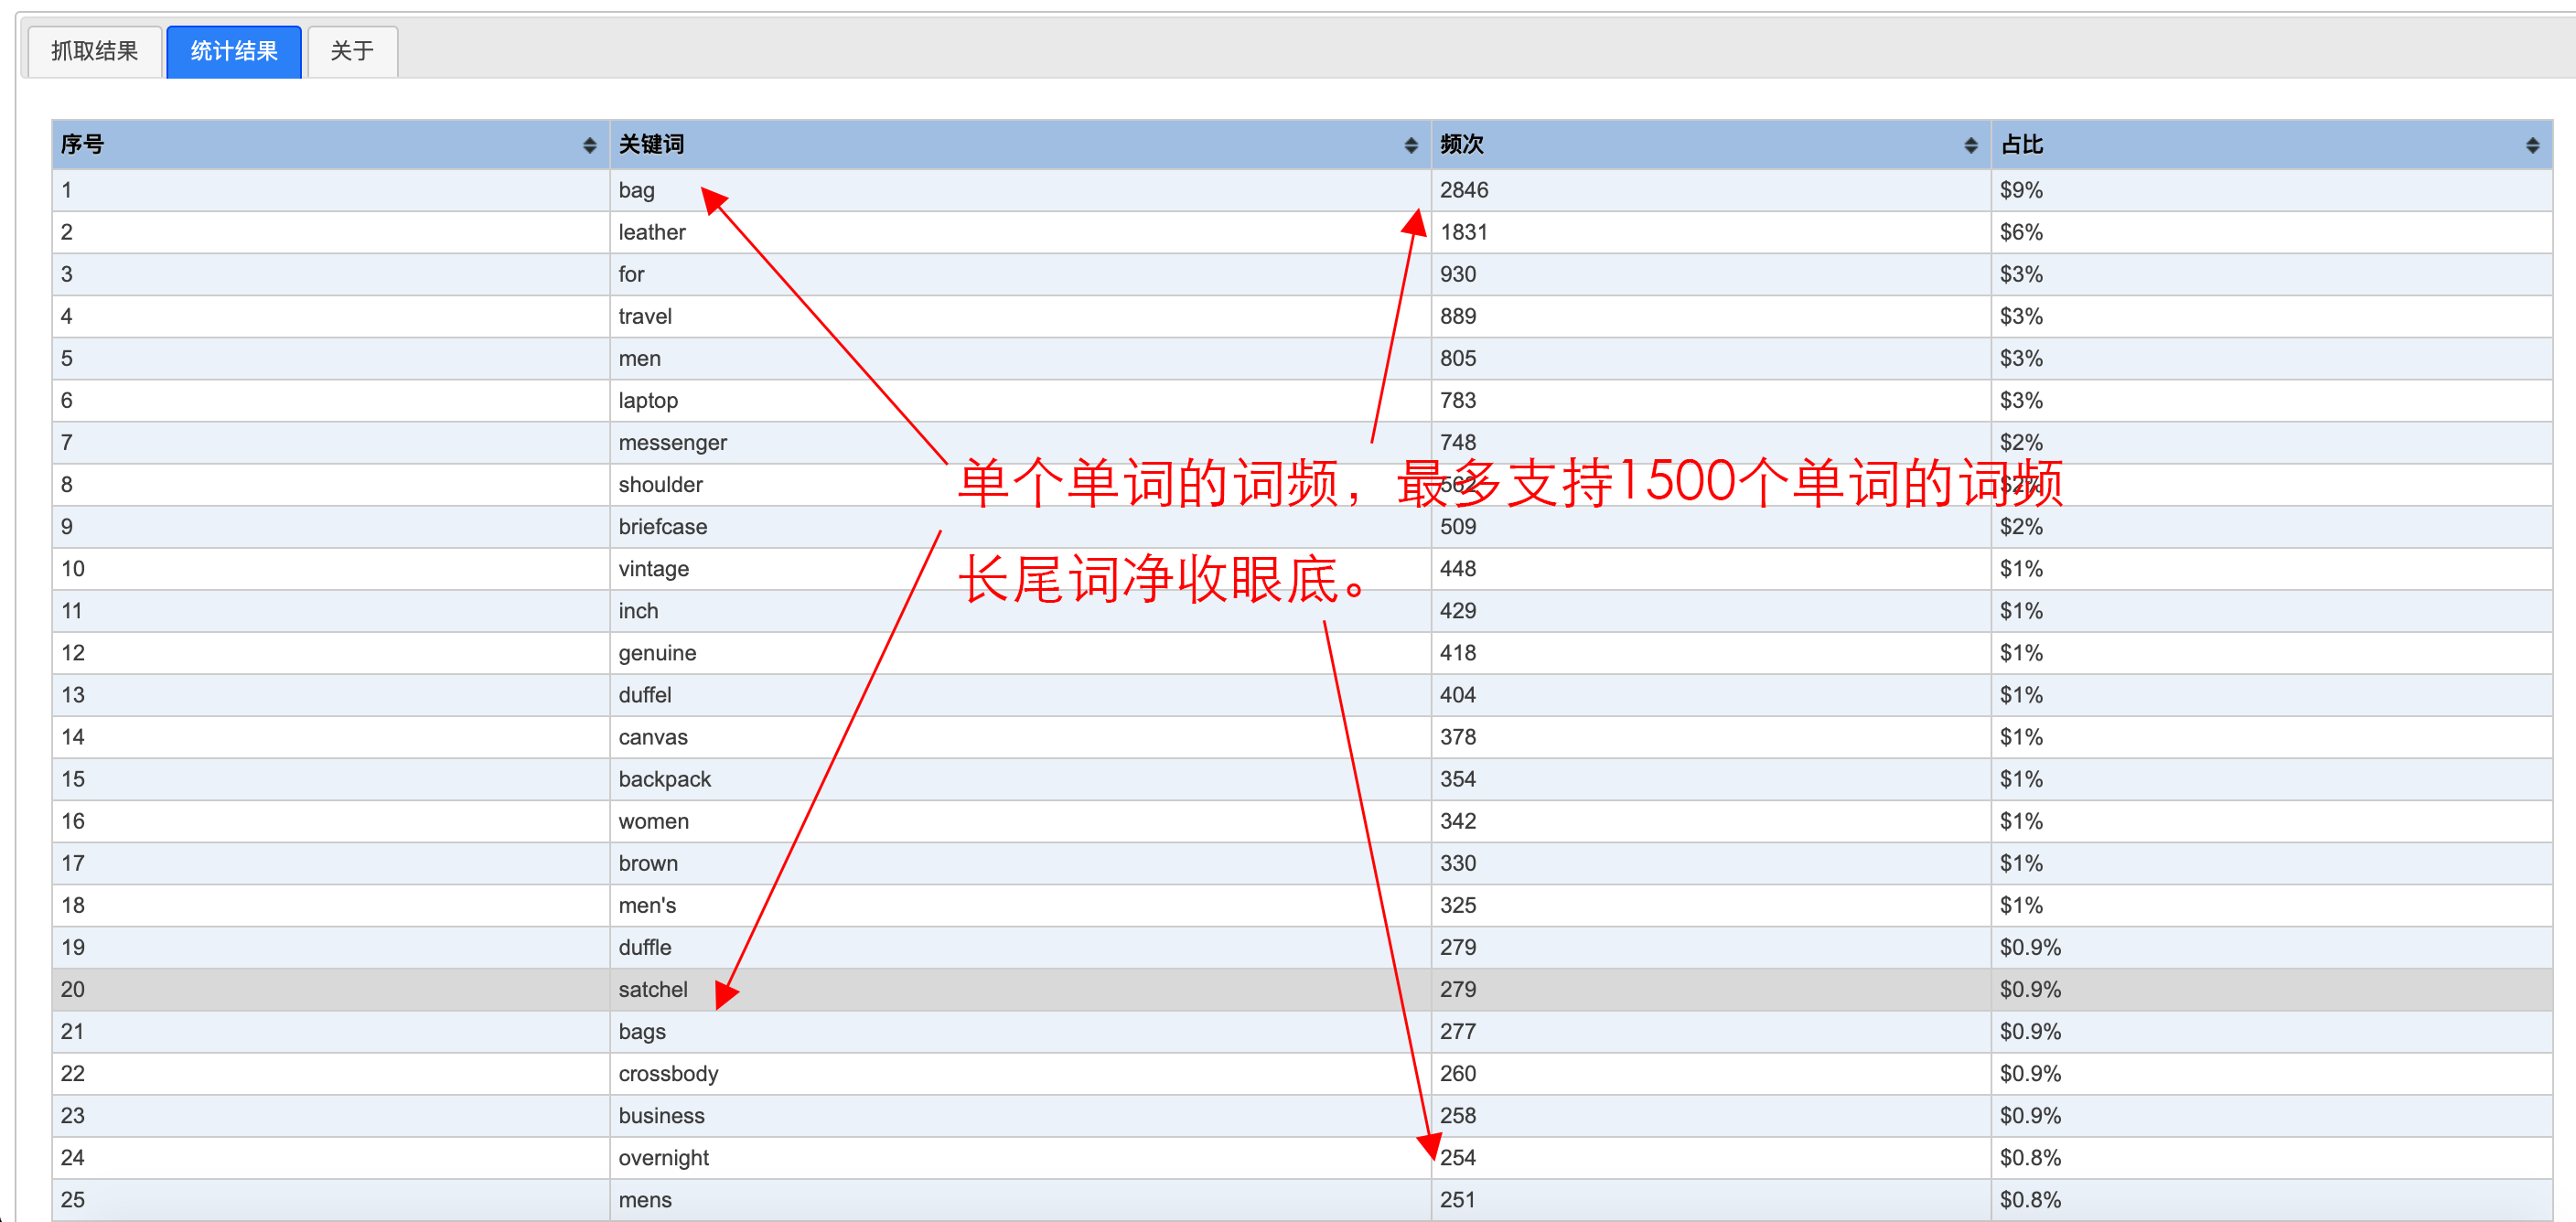Select the leather keyword cell
Viewport: 2576px width, 1222px height.
tap(651, 232)
